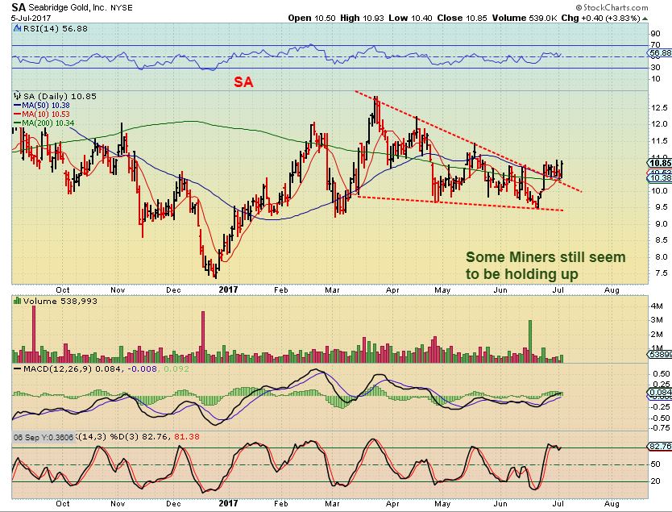Click the Chg +0.40 (+3.83%) text
This screenshot has height=512, width=672.
coord(601,18)
